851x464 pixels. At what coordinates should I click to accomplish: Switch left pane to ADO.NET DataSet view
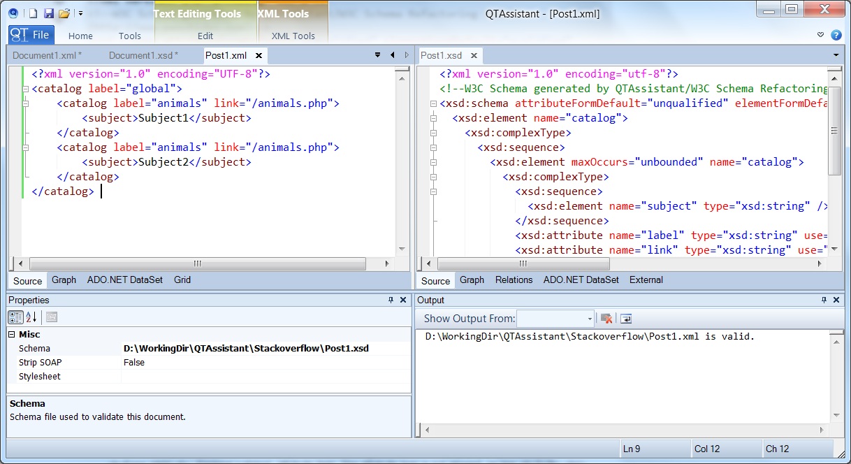coord(125,280)
